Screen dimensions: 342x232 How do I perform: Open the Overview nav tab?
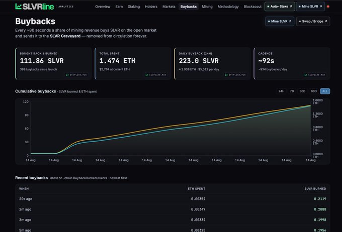tap(103, 7)
